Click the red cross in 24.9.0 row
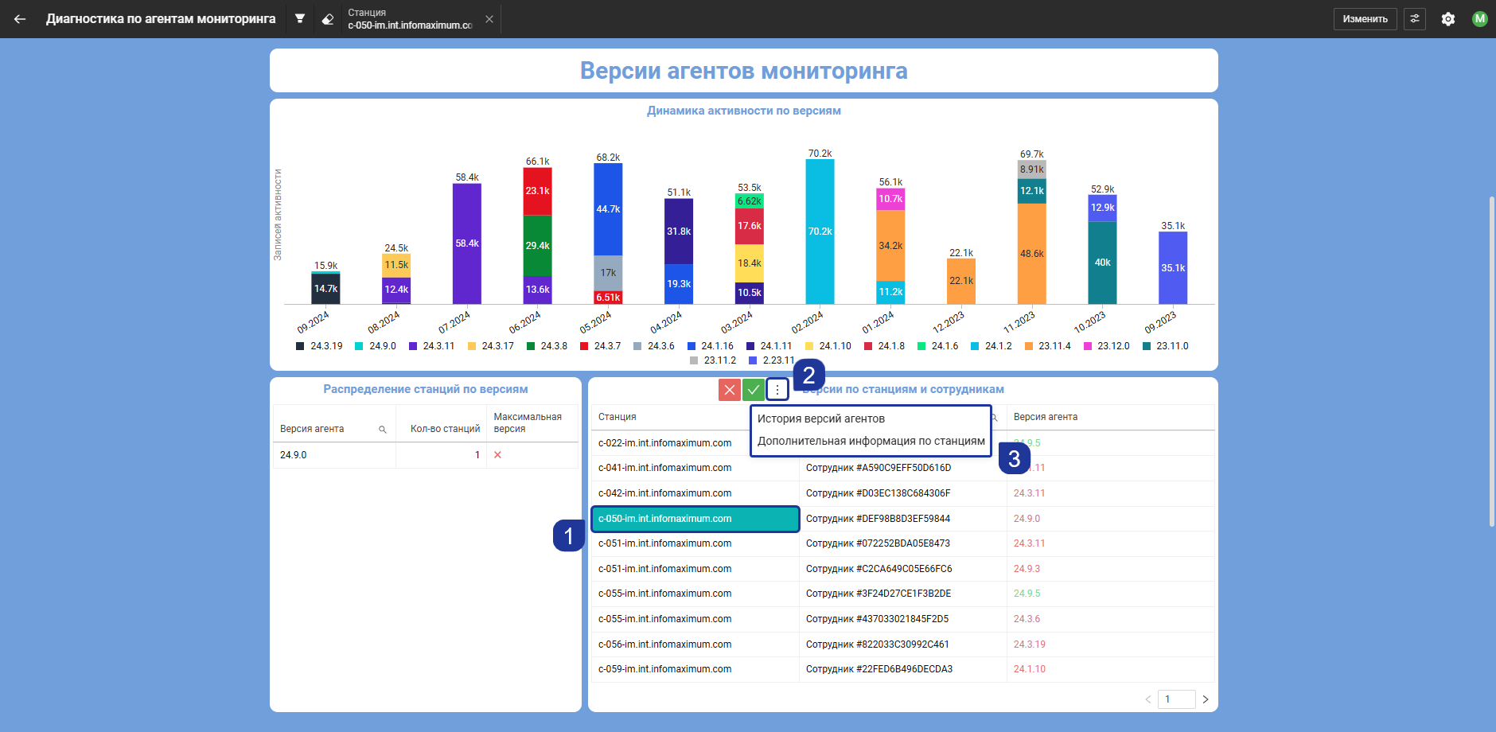Image resolution: width=1496 pixels, height=732 pixels. 497,455
